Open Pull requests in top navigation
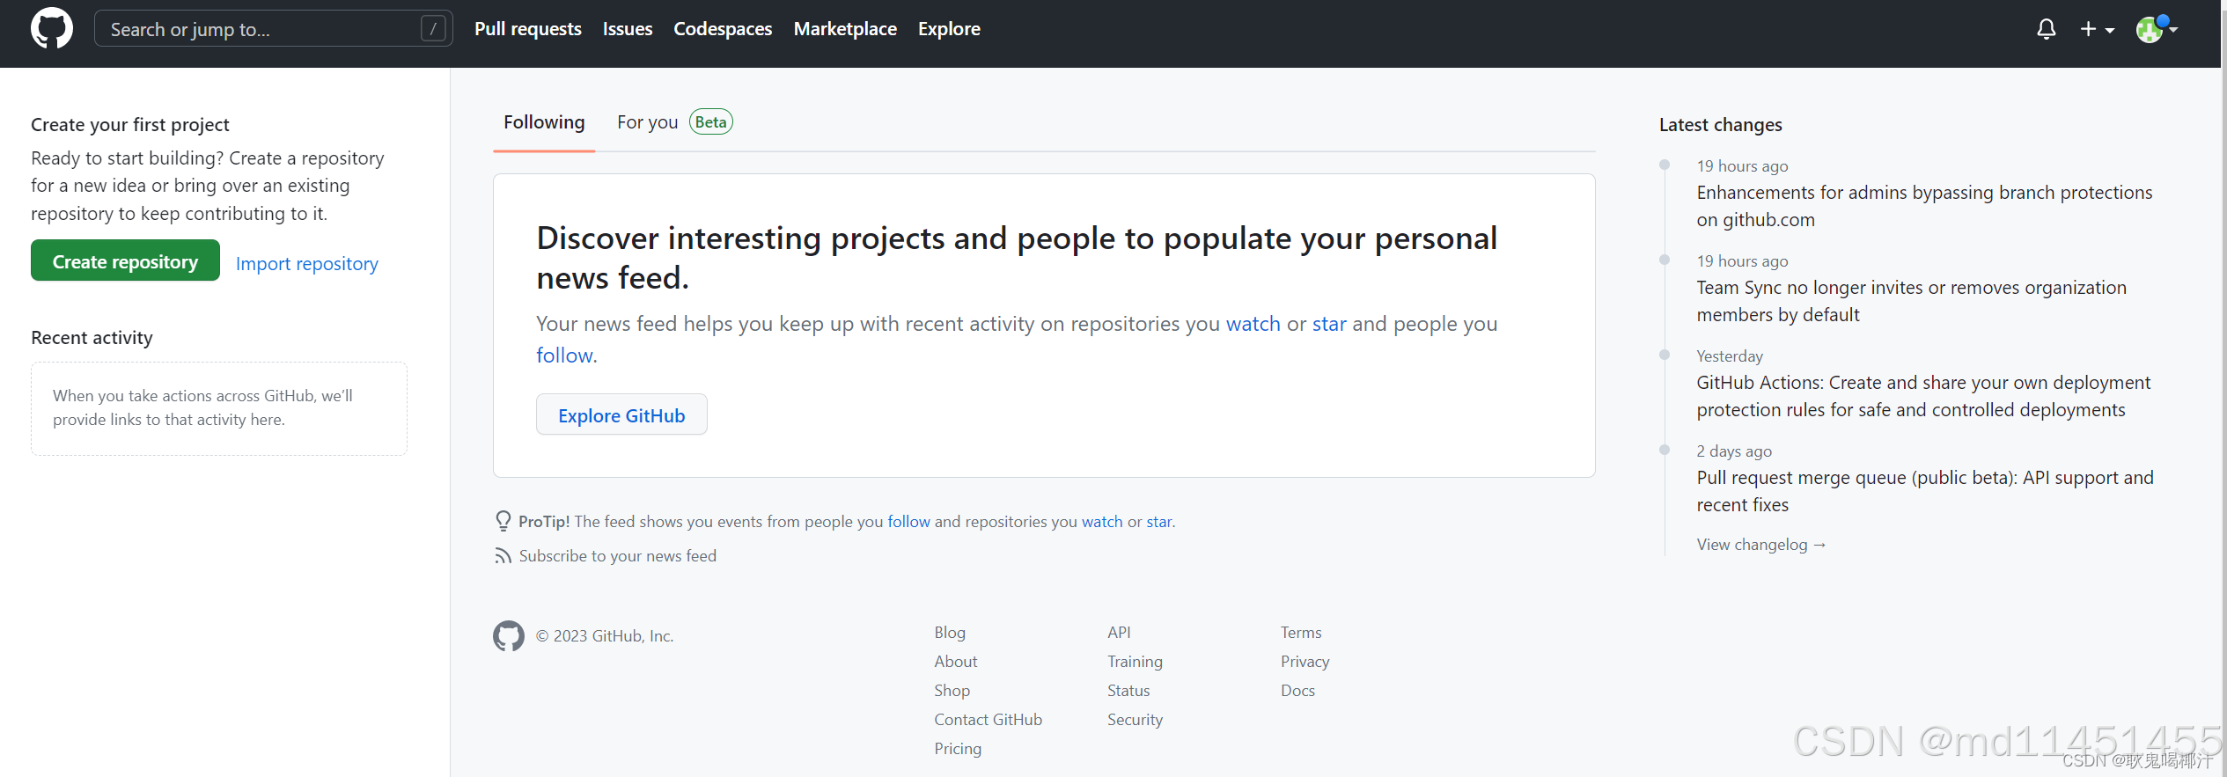The width and height of the screenshot is (2227, 777). pyautogui.click(x=527, y=29)
